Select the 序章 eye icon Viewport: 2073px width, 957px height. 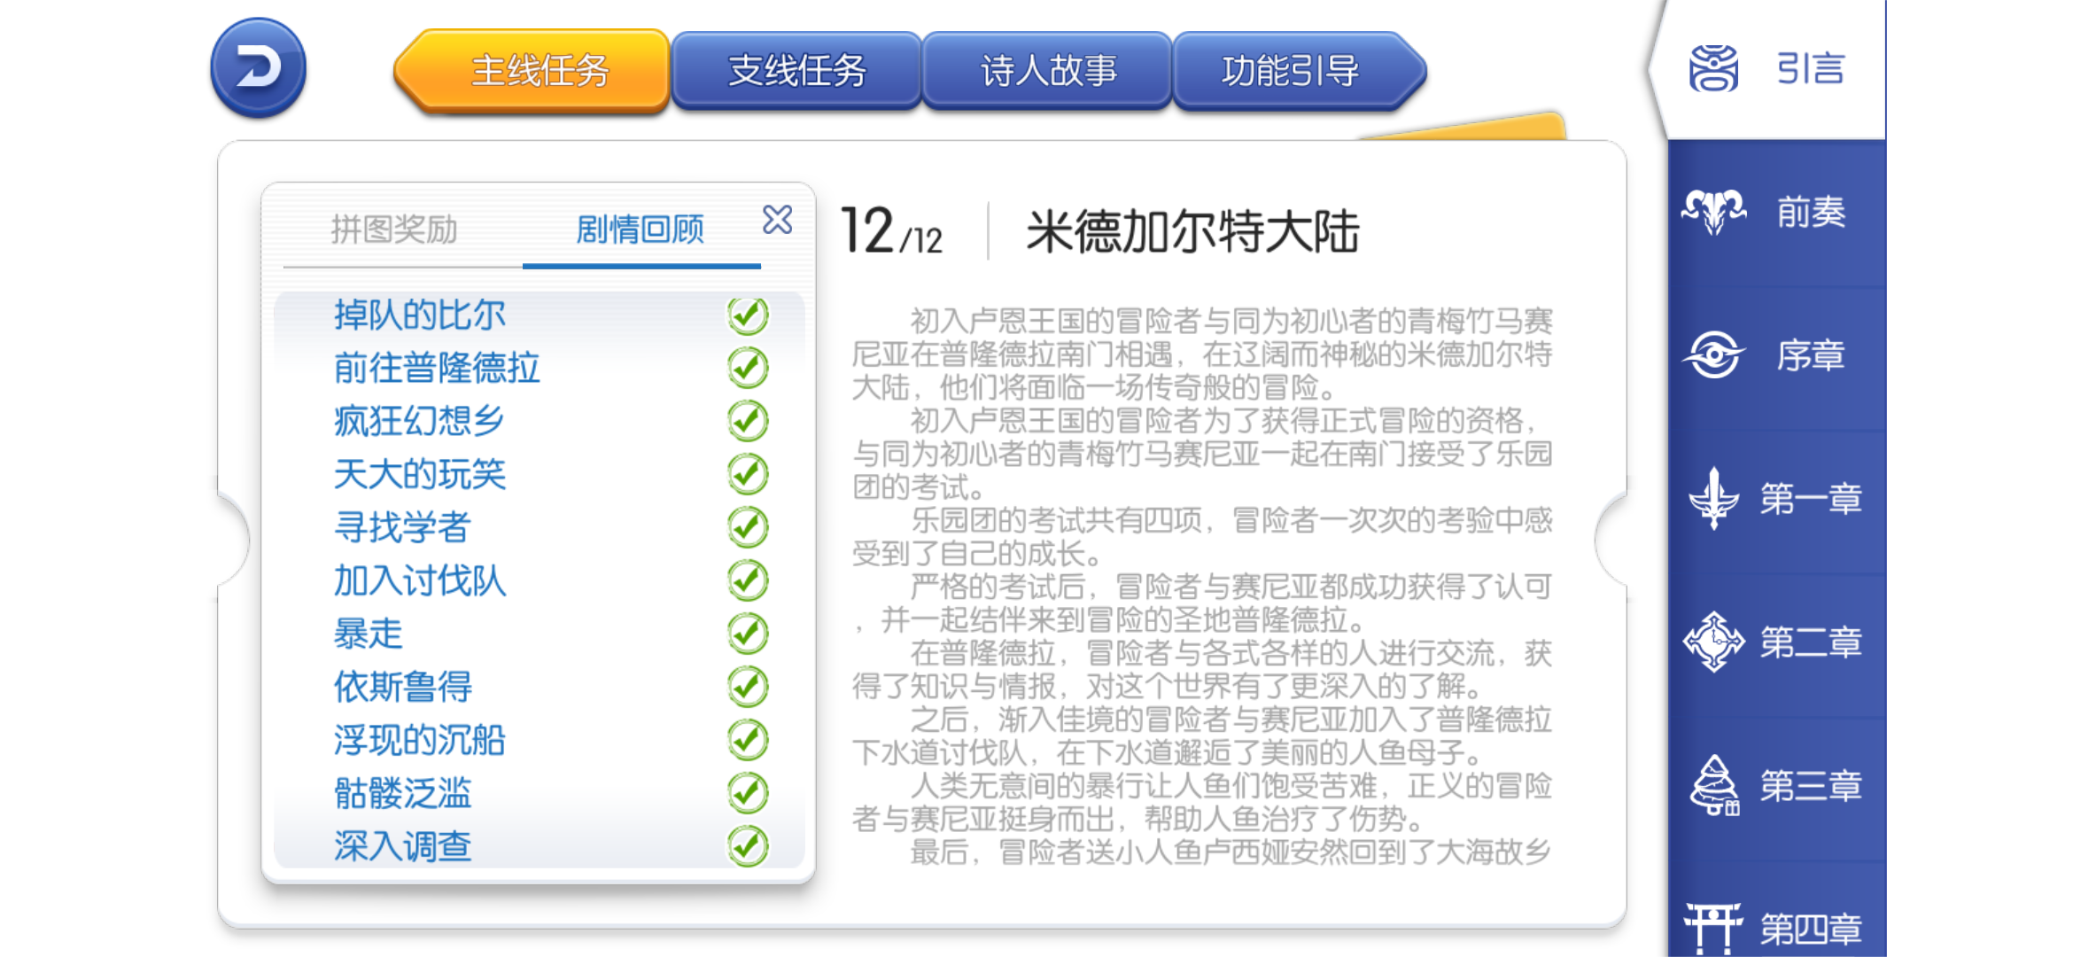(1713, 356)
